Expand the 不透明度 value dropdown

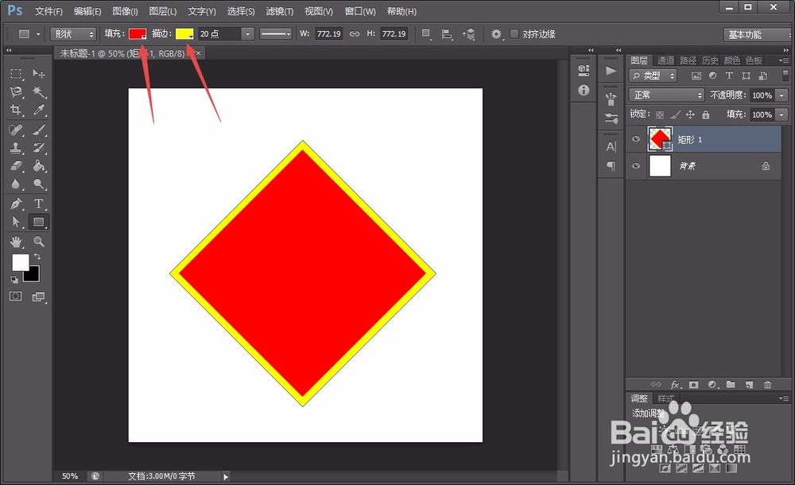pos(780,94)
